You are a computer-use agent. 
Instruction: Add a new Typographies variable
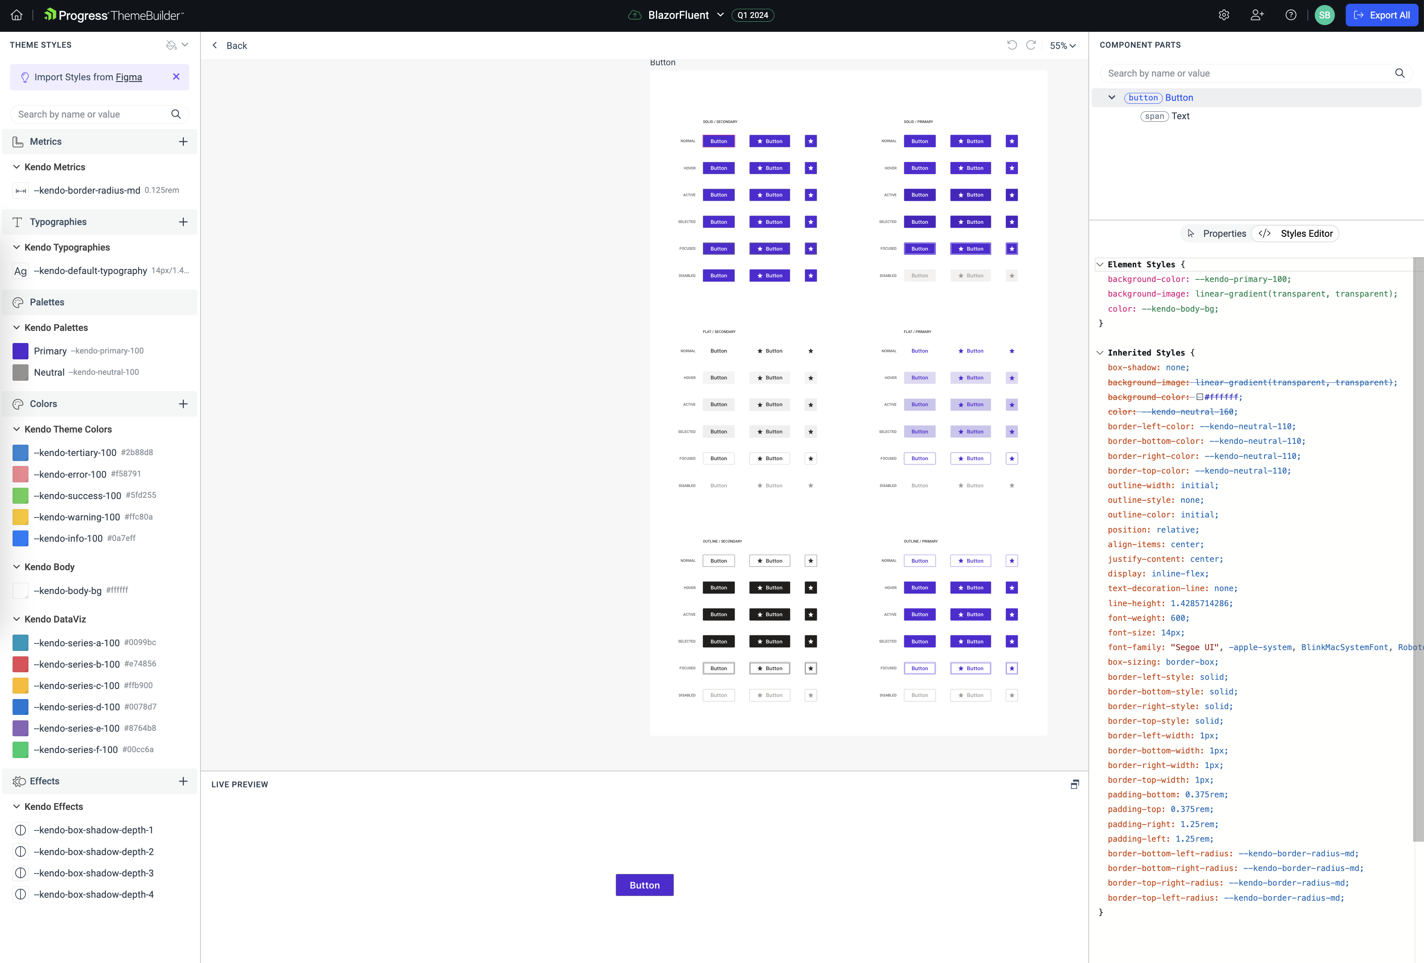183,222
